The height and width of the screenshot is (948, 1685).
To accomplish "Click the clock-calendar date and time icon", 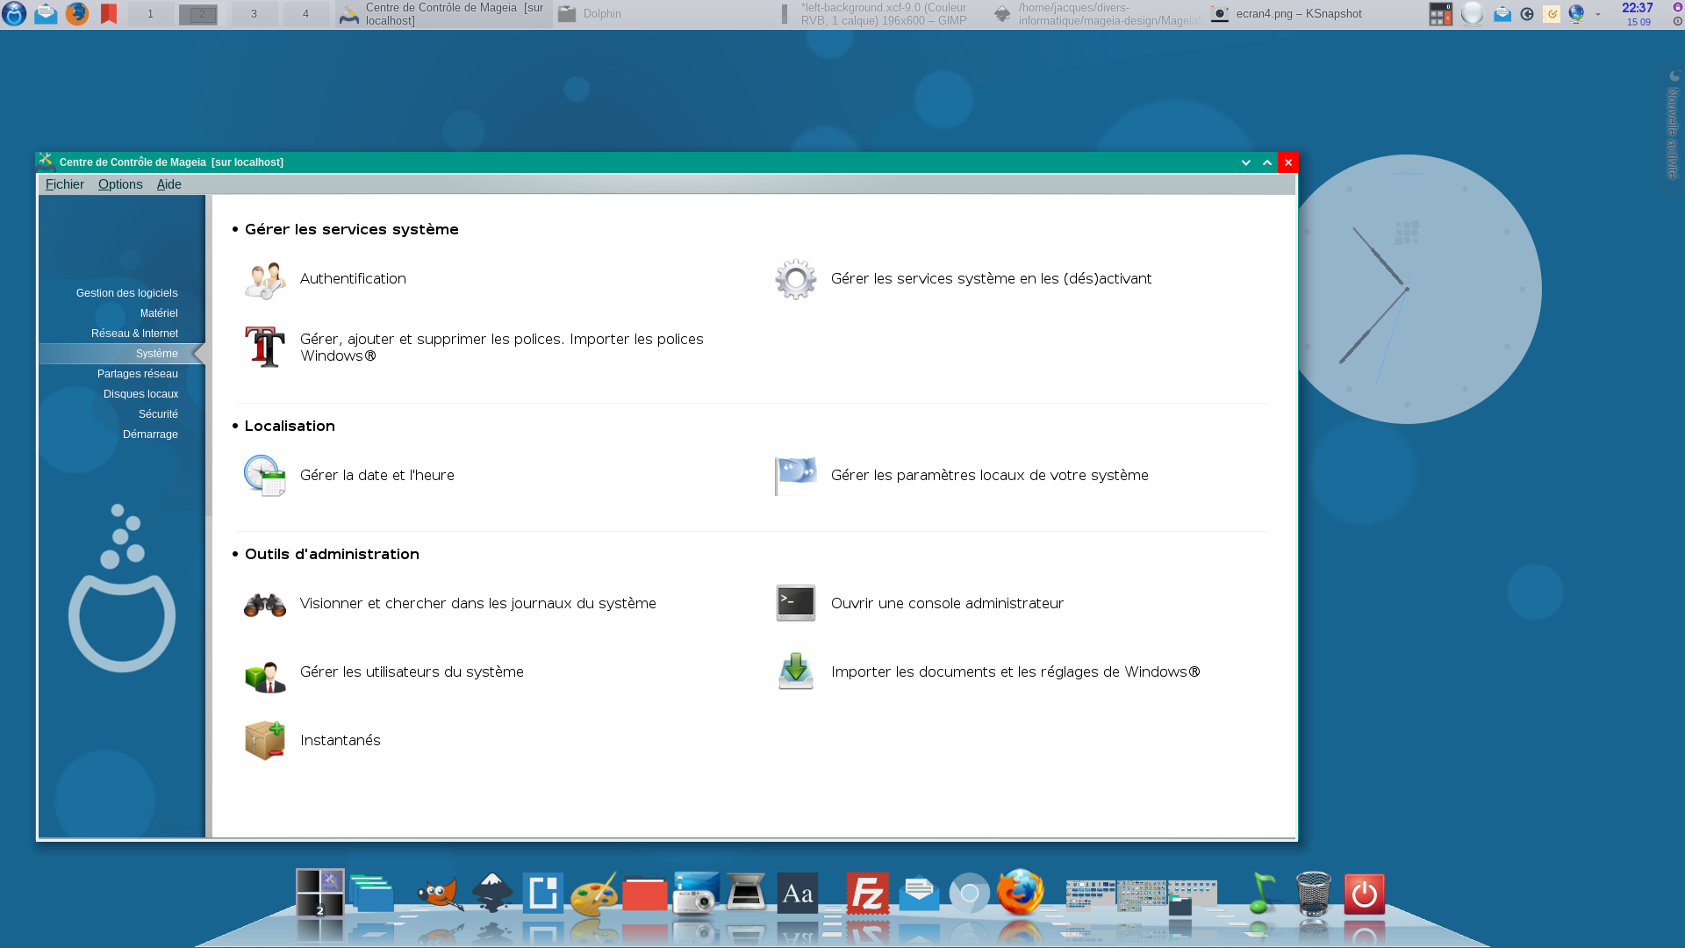I will pos(265,476).
